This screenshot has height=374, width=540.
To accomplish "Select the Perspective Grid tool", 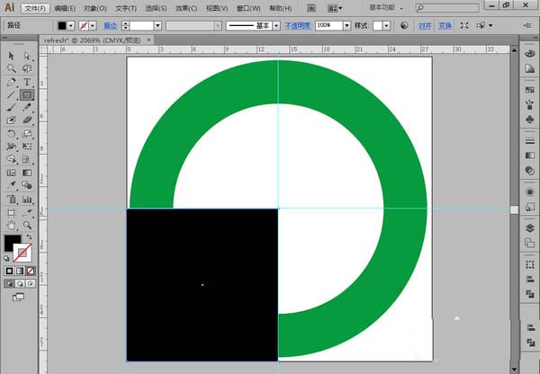I will (27, 159).
